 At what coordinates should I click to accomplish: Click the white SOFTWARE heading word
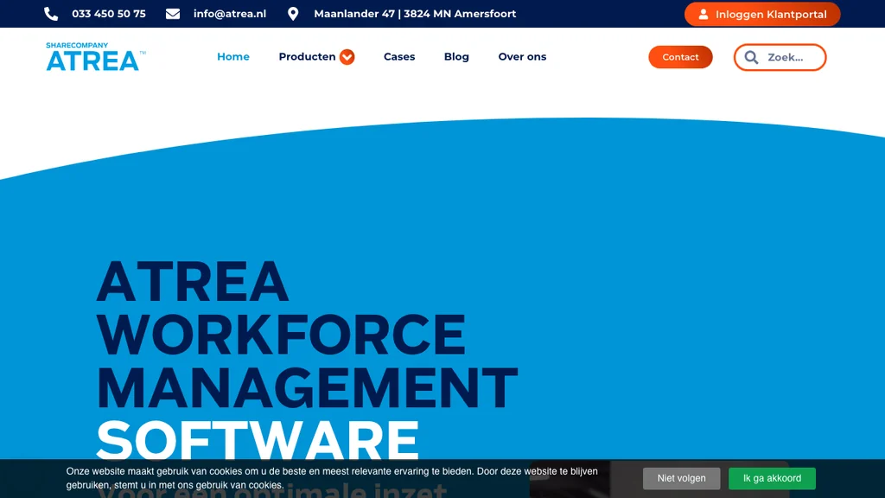[258, 439]
